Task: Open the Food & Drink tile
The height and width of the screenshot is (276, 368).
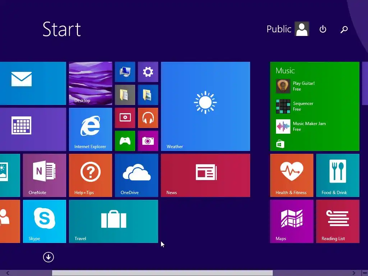Action: (338, 175)
